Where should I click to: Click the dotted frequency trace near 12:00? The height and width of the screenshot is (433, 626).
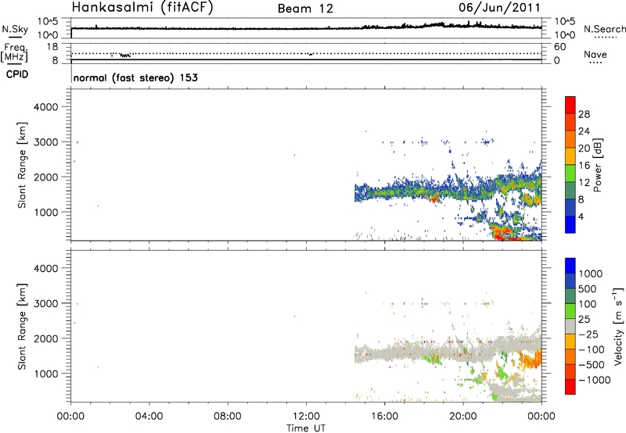click(311, 54)
